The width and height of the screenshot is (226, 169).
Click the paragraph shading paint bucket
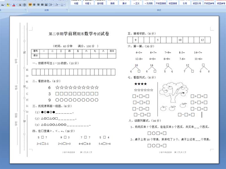coord(56,5)
